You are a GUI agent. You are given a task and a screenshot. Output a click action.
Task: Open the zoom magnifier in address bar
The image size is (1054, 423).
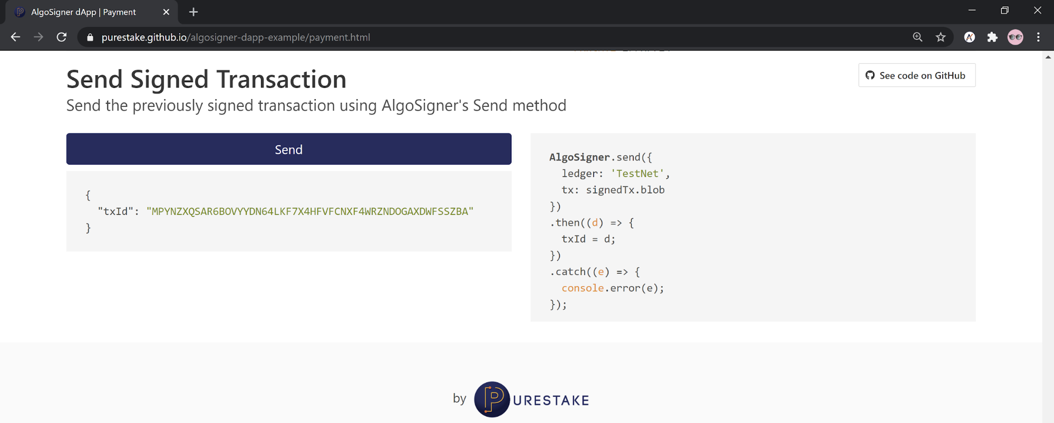pyautogui.click(x=917, y=37)
